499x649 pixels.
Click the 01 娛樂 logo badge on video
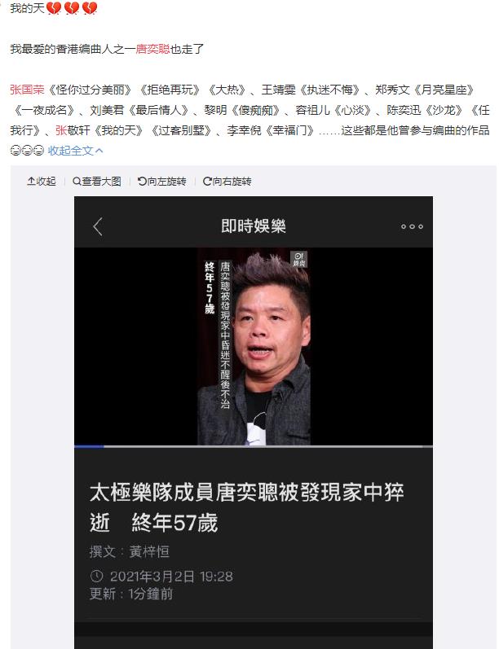click(x=298, y=259)
